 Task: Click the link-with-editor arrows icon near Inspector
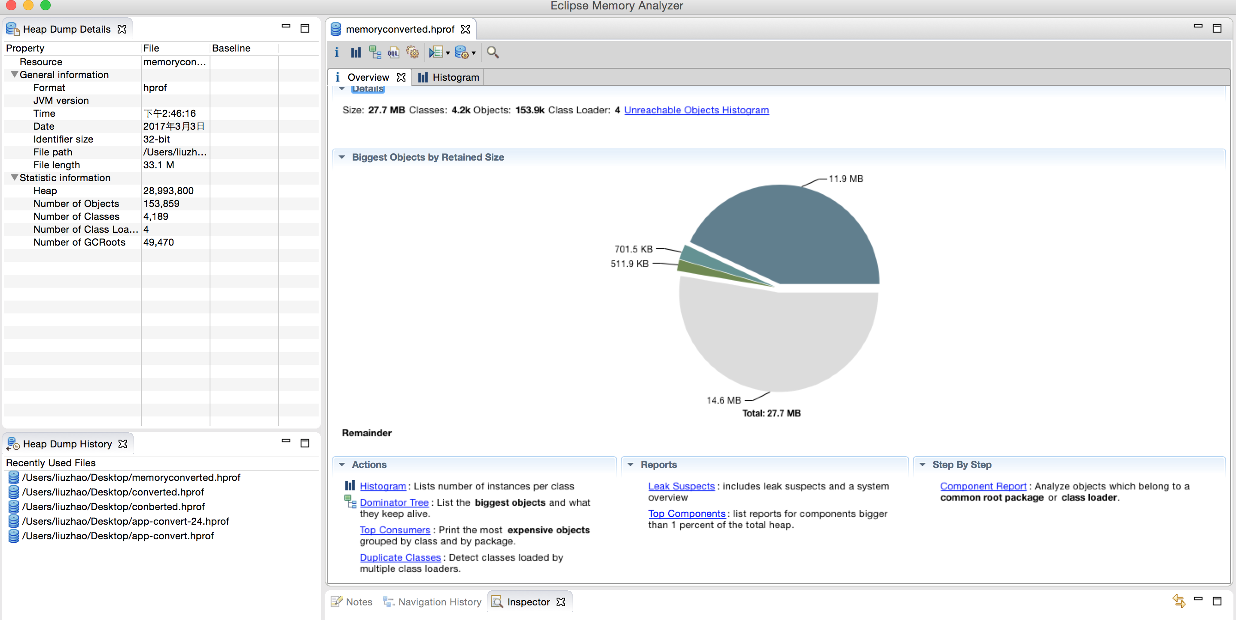click(x=1179, y=600)
